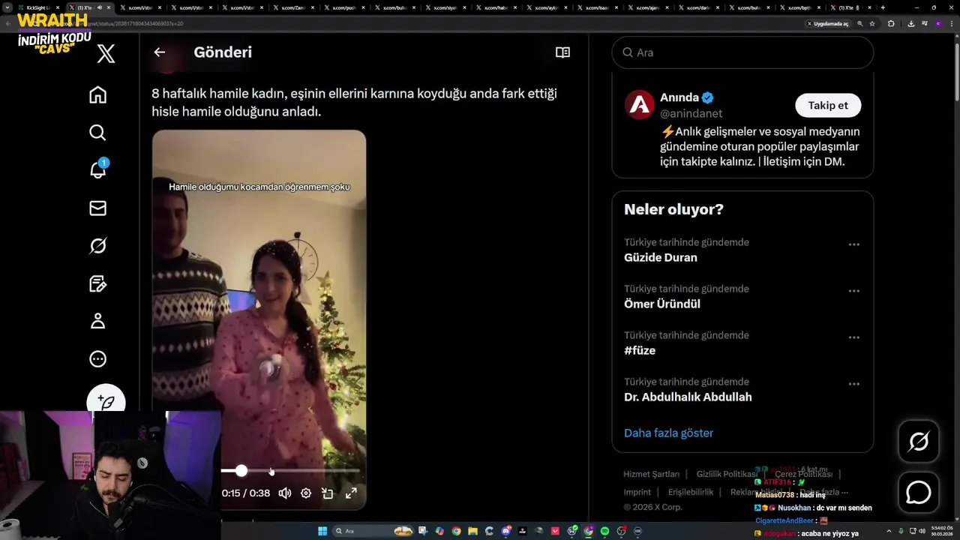Open Chrome from the taskbar

(456, 531)
